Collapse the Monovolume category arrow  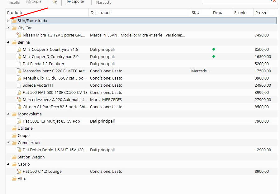[8, 114]
